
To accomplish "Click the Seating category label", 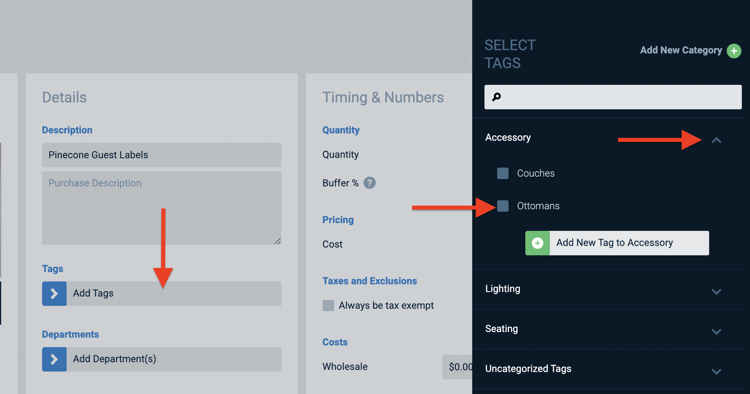I will tap(502, 329).
